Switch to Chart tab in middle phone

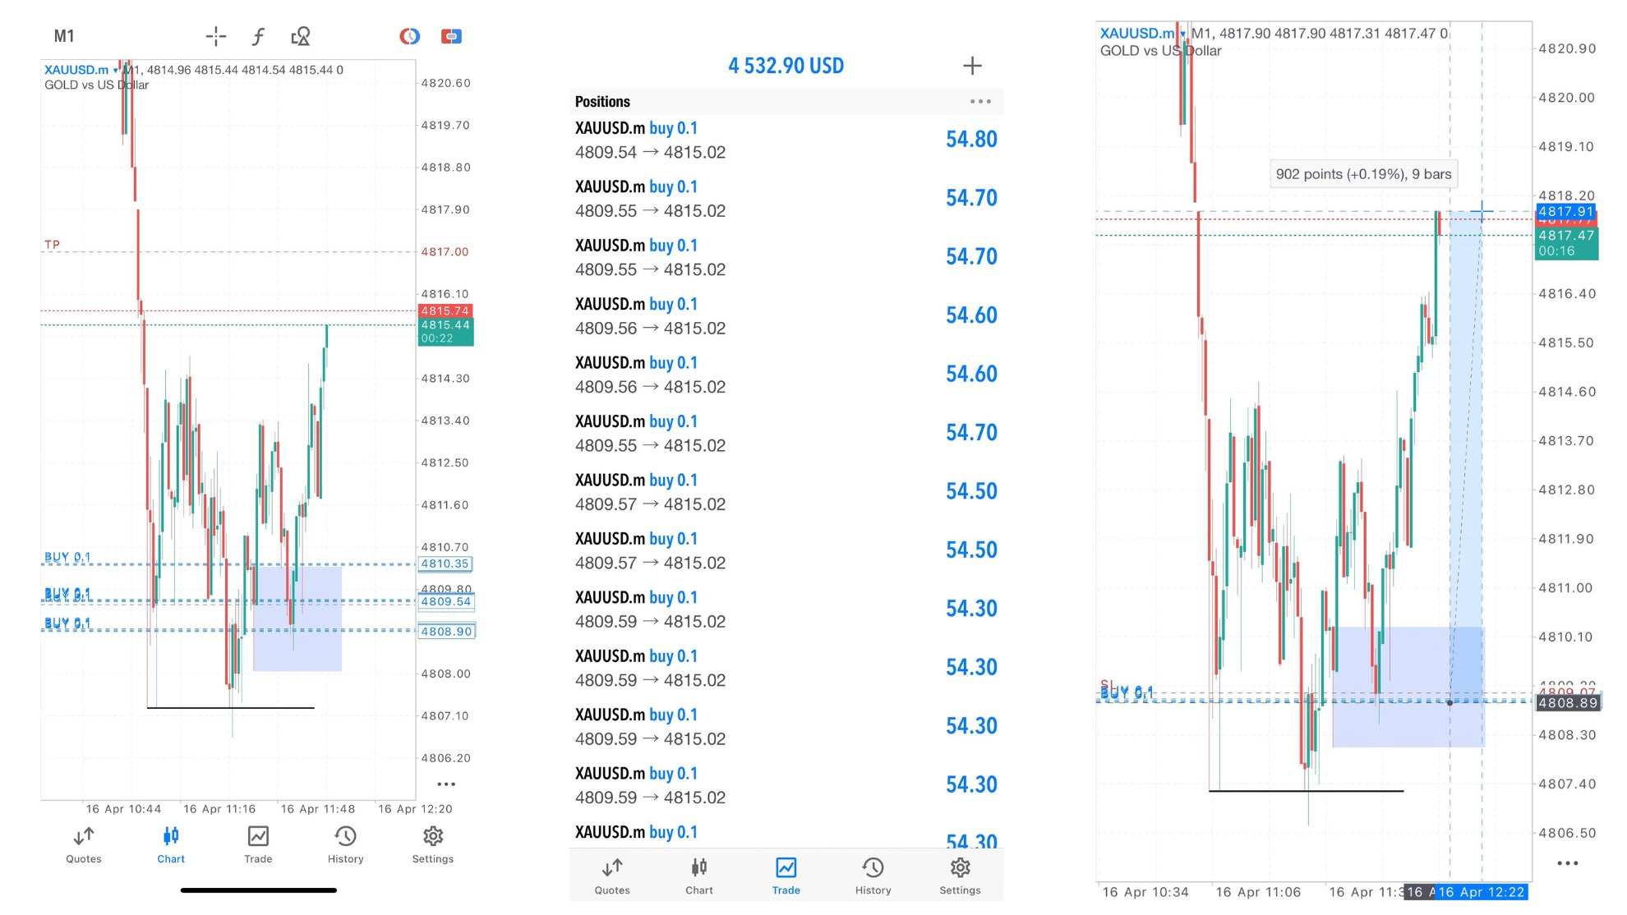(x=699, y=876)
